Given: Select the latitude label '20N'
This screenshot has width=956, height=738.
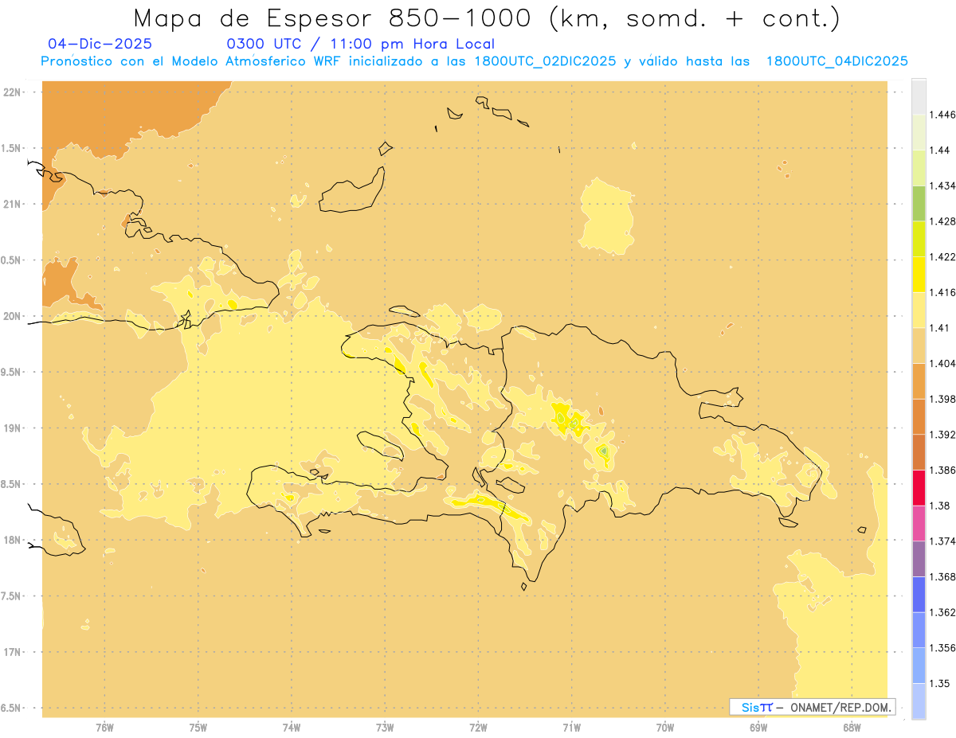Looking at the screenshot, I should [x=13, y=316].
